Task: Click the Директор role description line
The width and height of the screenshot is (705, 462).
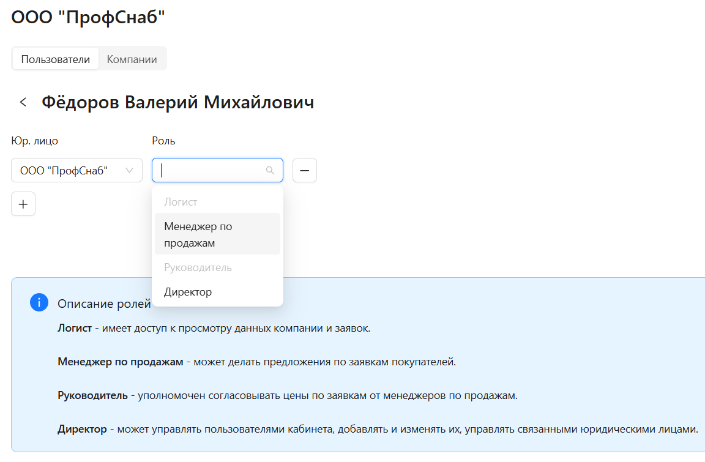Action: (x=306, y=430)
